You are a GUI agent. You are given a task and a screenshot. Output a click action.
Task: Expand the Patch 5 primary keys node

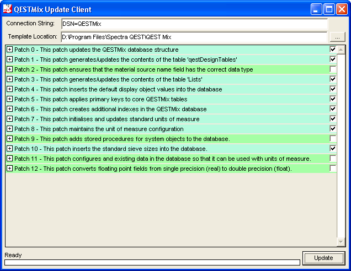(10, 99)
